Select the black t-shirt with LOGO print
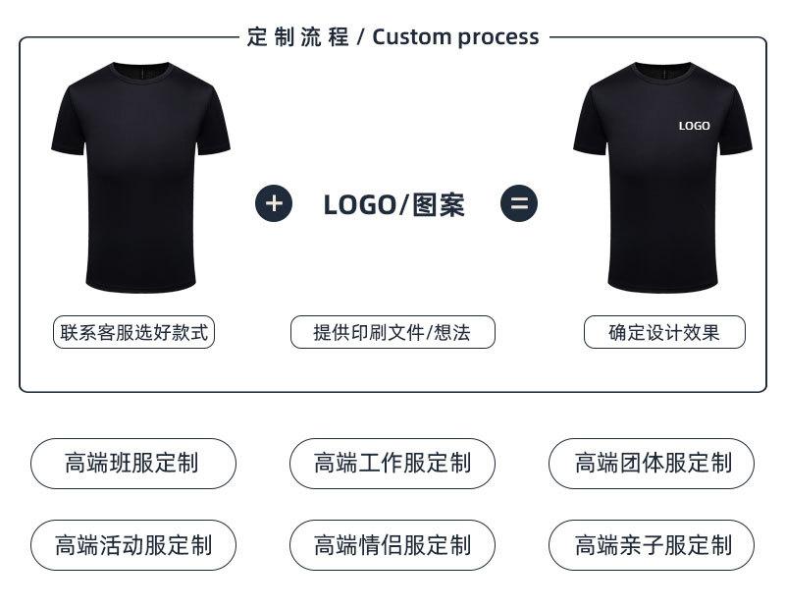Screen dimensions: 785x611 (663, 178)
